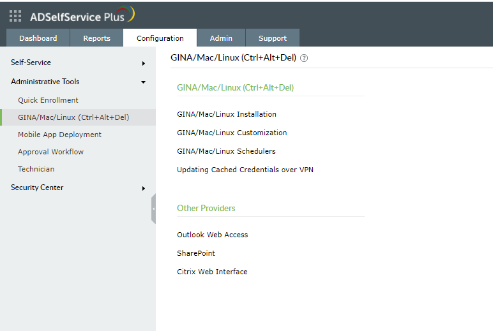
Task: Expand the Self-Service menu arrow
Action: coord(144,63)
